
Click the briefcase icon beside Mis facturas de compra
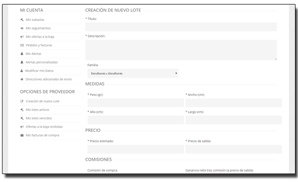[22, 135]
